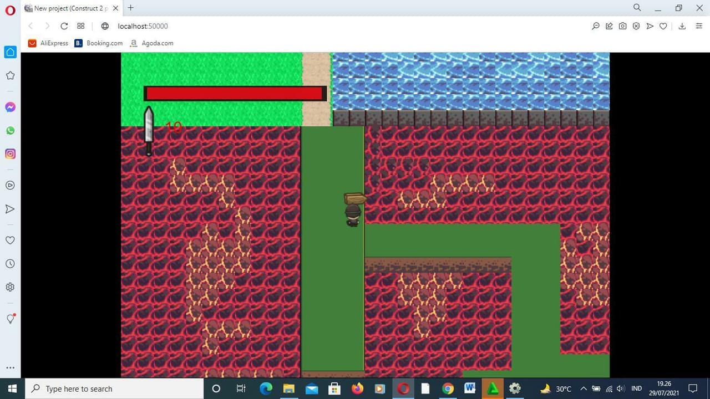
Task: Open Microsoft Store from taskbar
Action: pyautogui.click(x=334, y=388)
